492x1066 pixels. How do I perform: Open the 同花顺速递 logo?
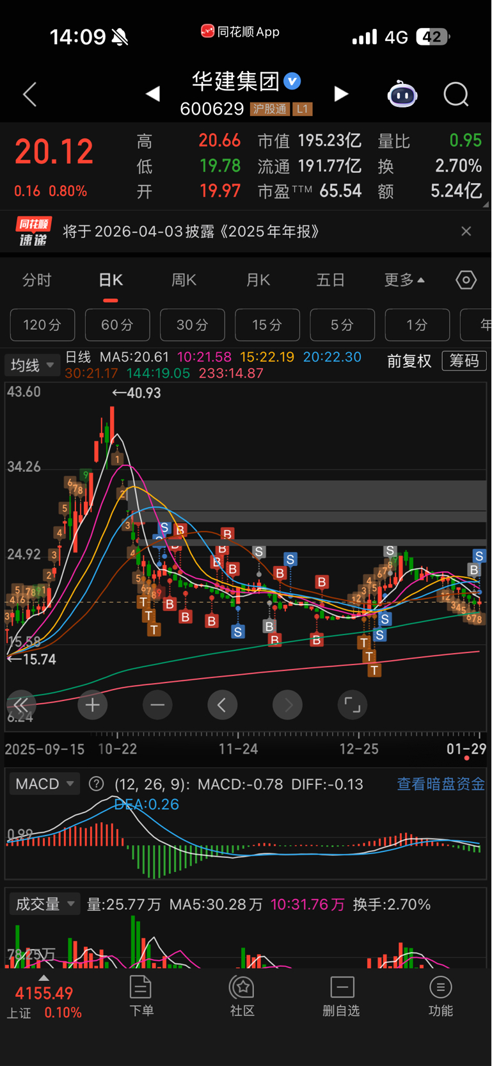(x=33, y=232)
